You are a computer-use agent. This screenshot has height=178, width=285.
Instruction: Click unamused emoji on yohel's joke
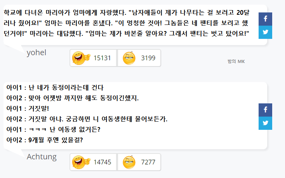pos(129,58)
